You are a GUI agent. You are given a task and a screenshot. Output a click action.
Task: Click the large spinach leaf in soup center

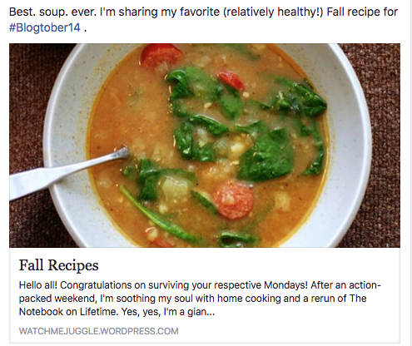(x=267, y=157)
